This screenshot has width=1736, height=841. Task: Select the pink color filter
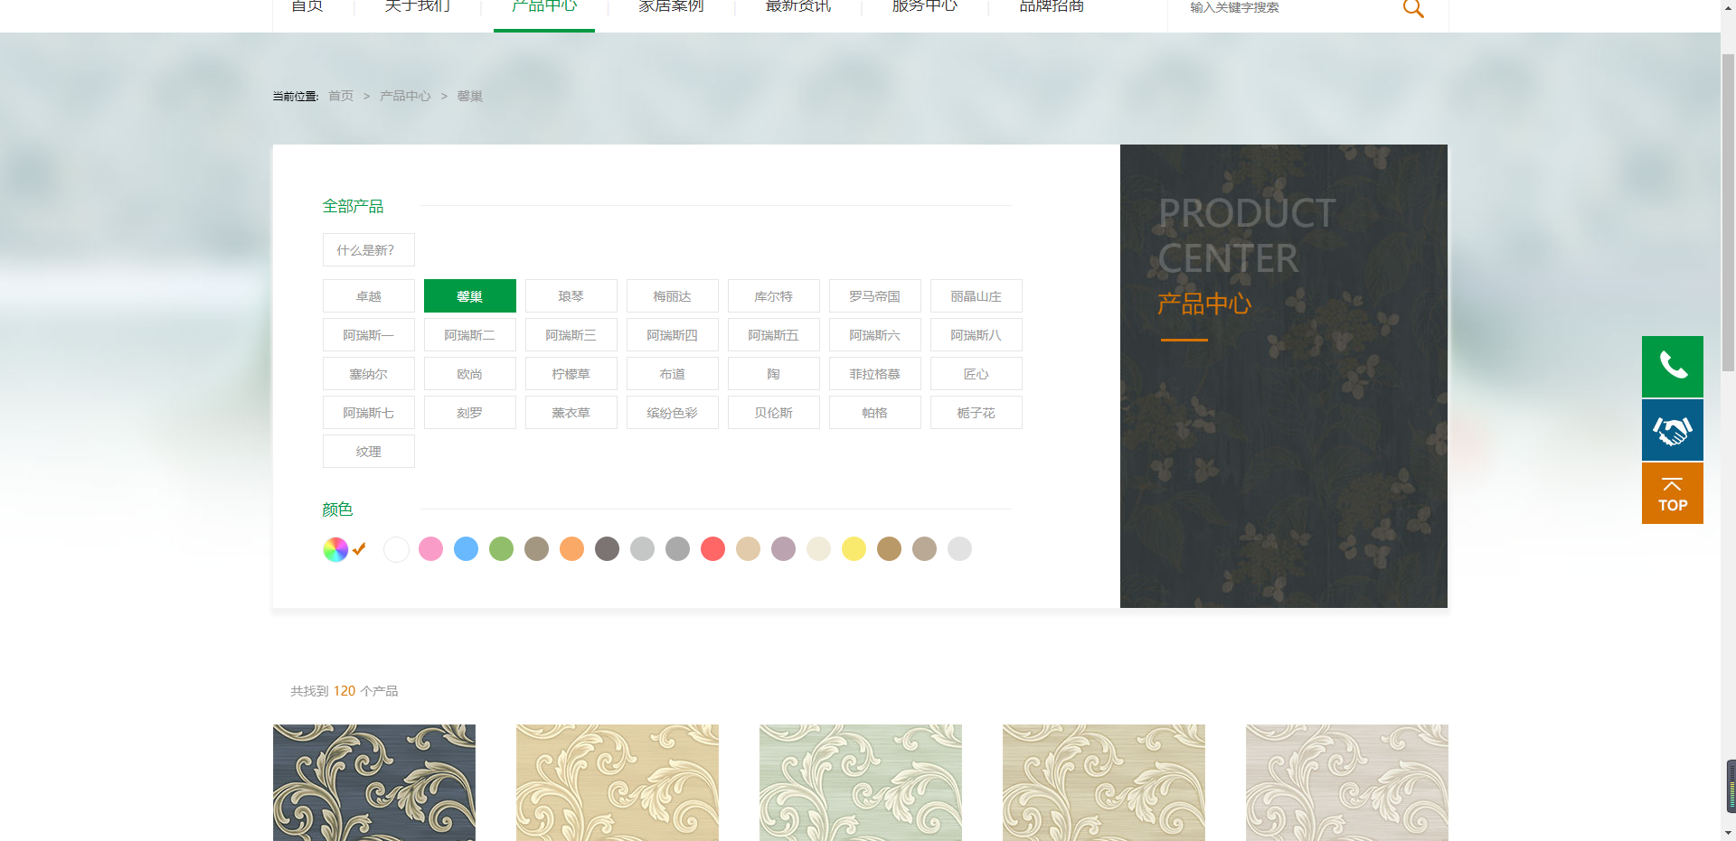(431, 549)
